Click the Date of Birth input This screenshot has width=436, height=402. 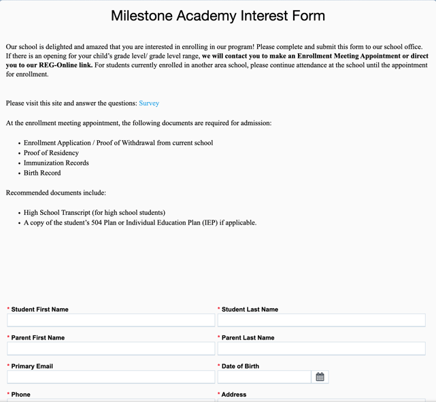point(265,377)
